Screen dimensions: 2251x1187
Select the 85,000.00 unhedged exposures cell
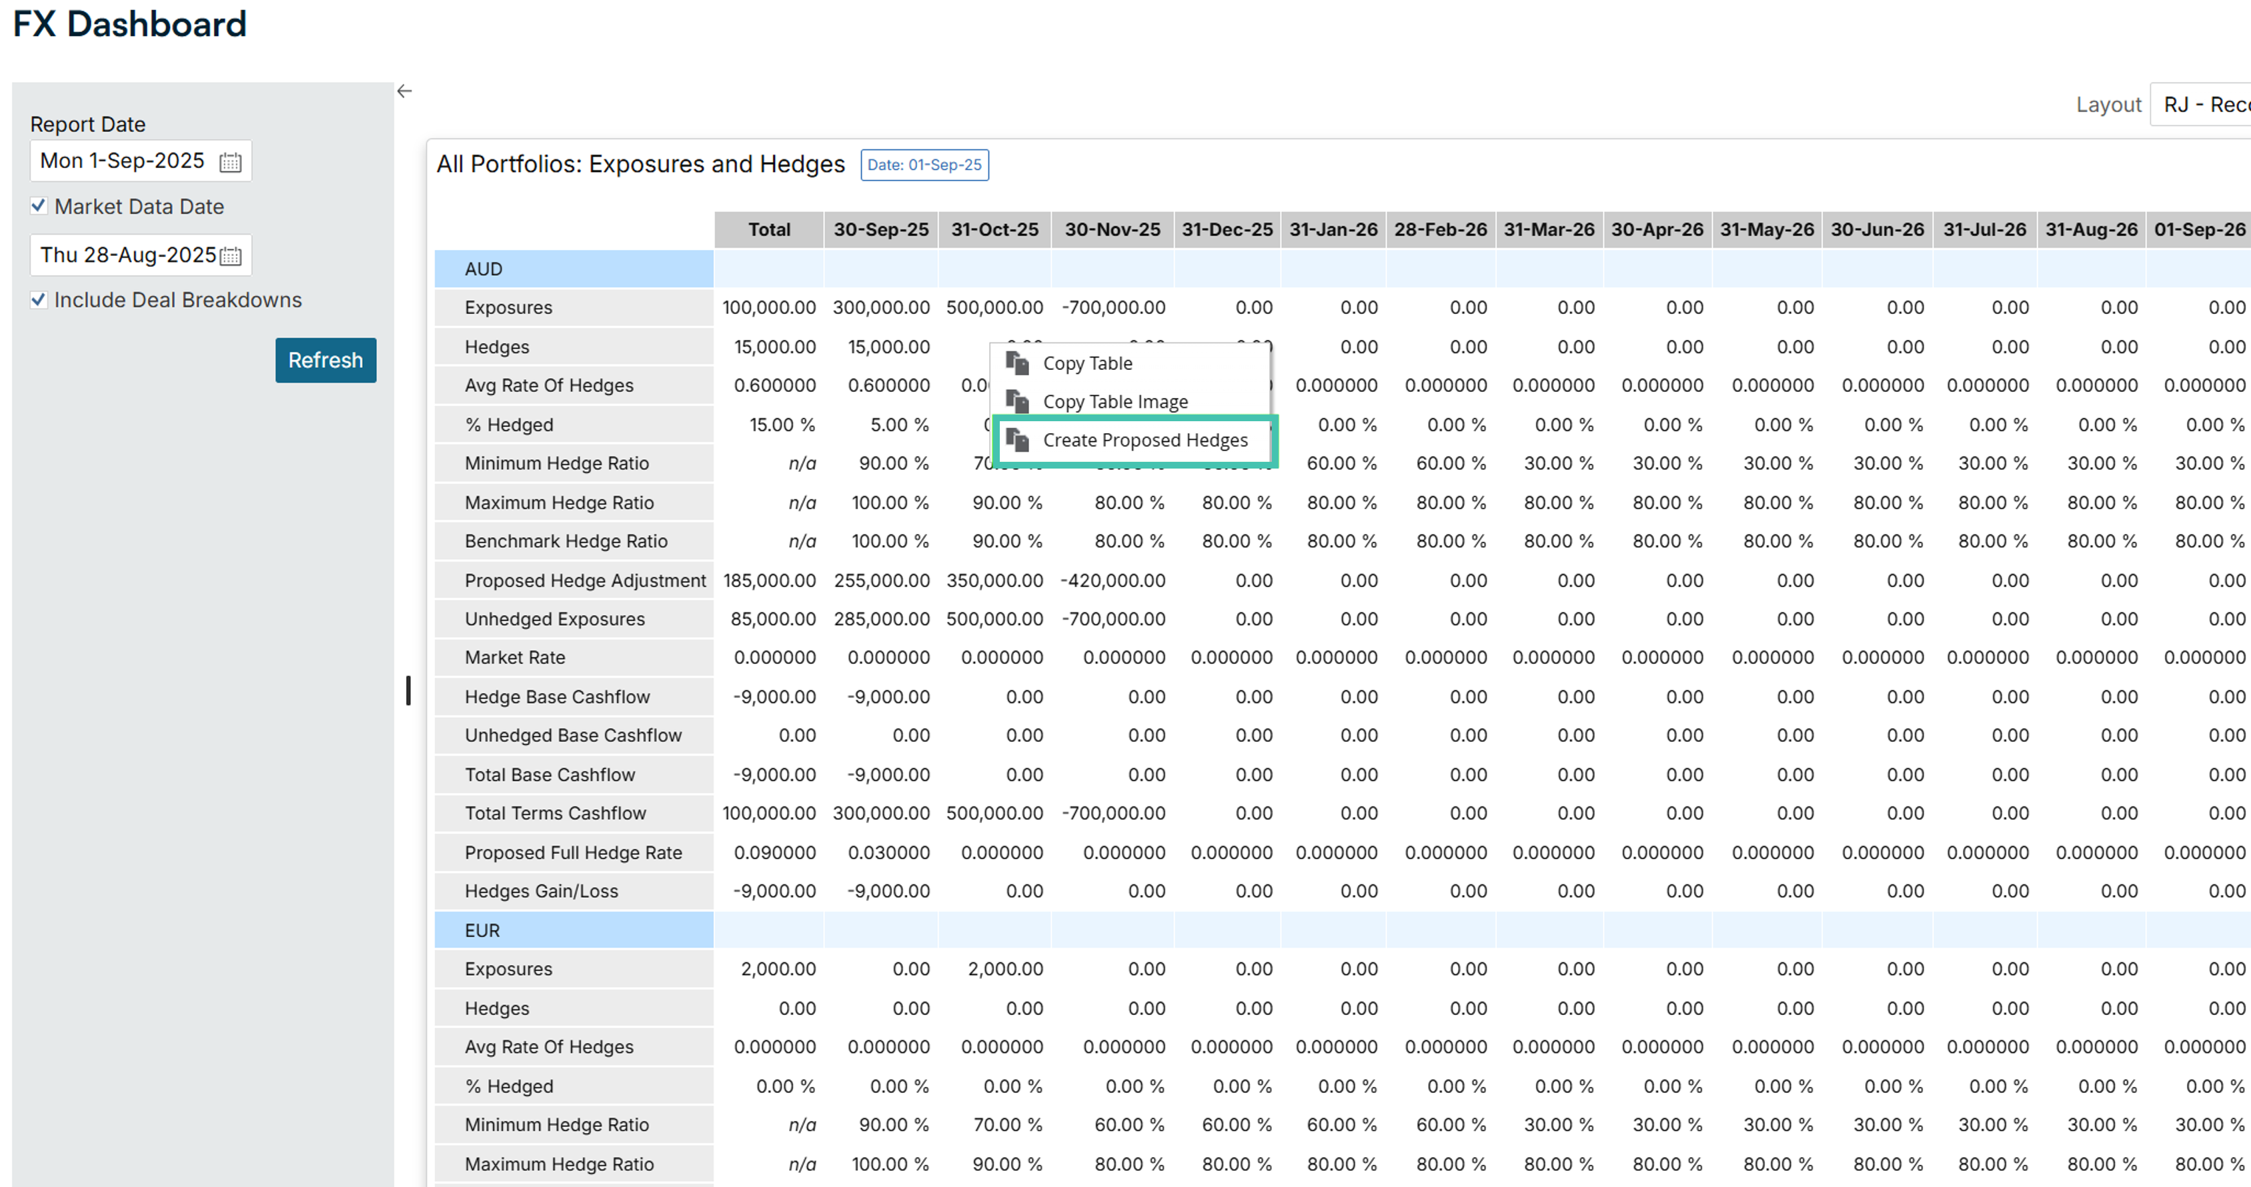pos(769,619)
